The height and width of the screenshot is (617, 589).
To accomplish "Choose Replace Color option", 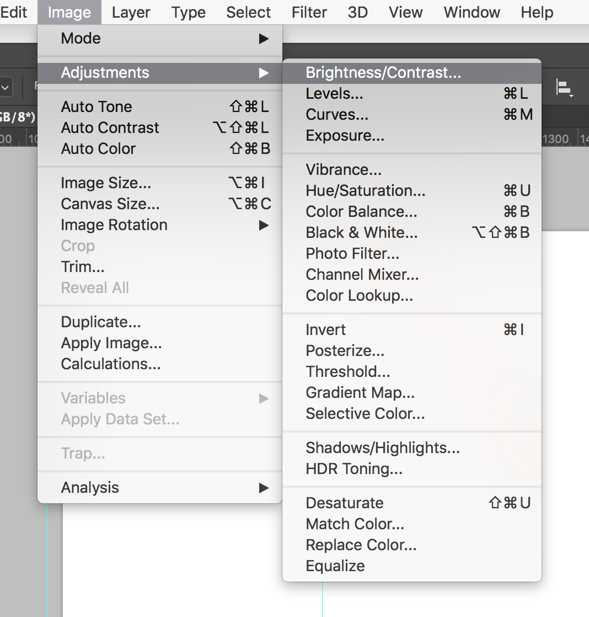I will pos(361,545).
